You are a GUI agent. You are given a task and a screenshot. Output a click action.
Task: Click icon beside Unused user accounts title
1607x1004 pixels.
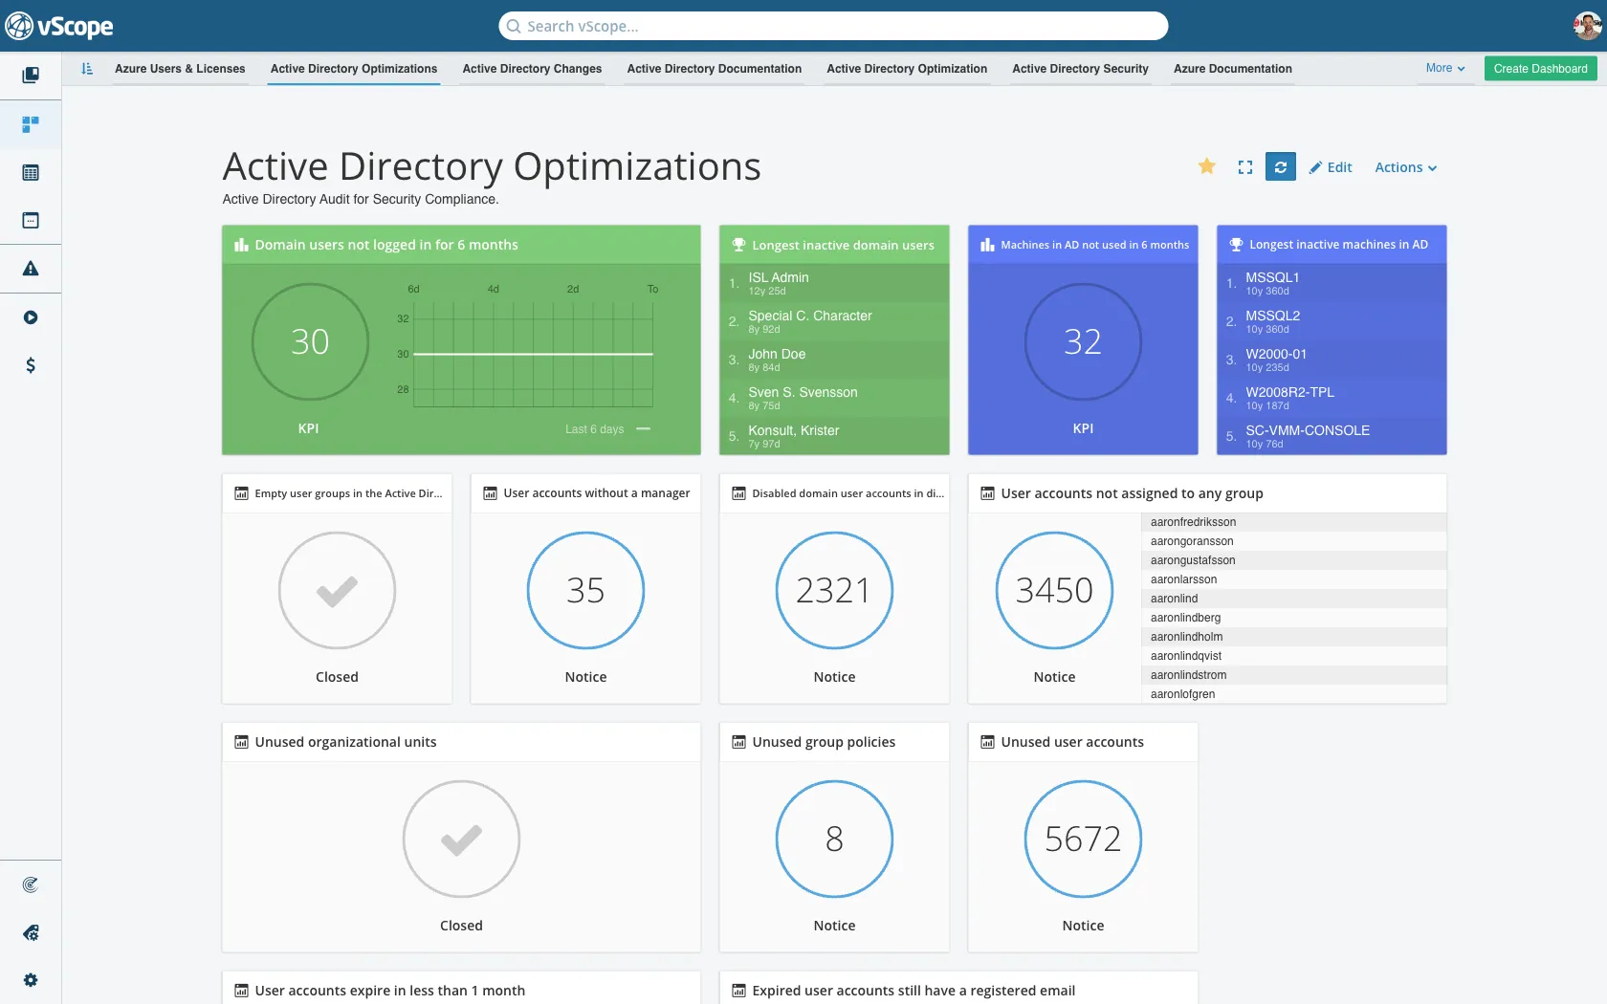(x=987, y=742)
